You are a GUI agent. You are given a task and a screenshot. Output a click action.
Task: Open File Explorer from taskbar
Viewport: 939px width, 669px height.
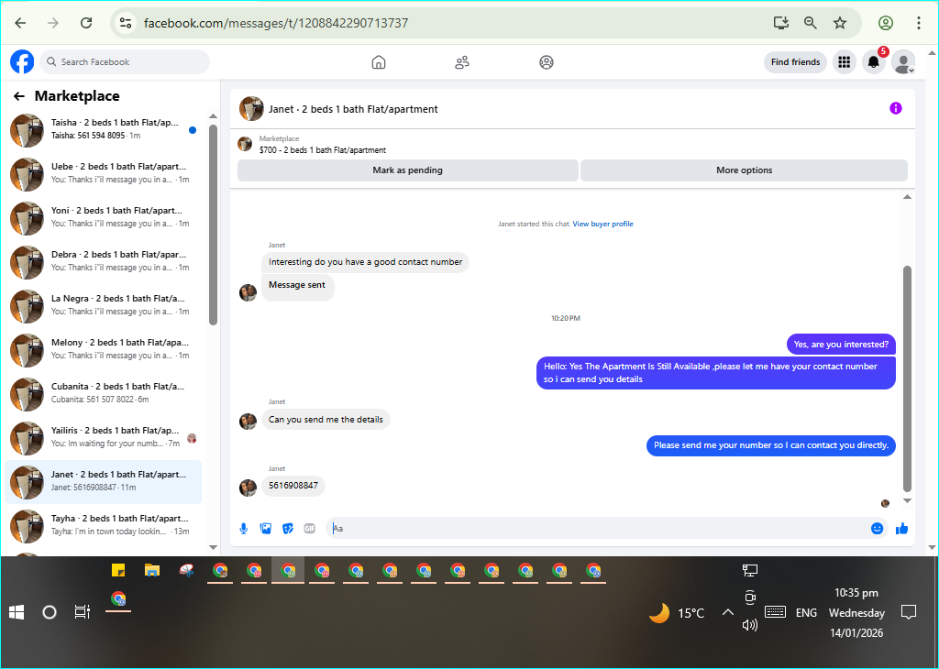pyautogui.click(x=152, y=570)
